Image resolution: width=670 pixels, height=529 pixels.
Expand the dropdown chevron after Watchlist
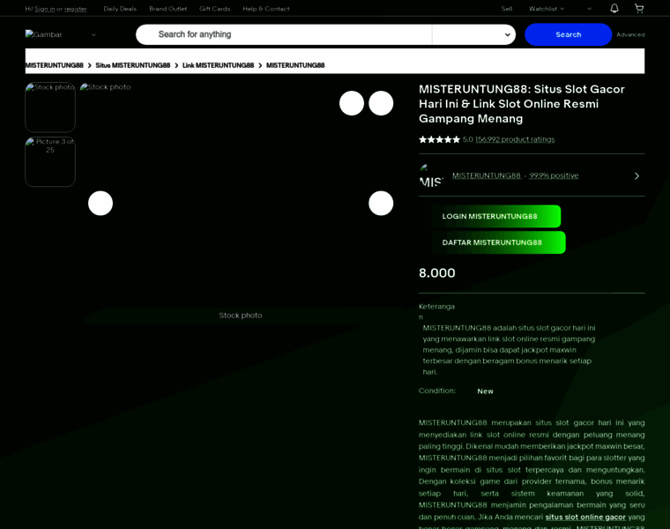click(589, 9)
